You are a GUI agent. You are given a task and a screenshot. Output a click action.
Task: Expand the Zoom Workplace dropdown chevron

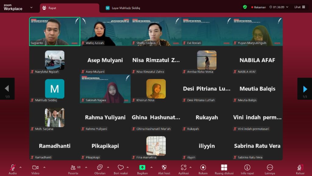coord(31,7)
